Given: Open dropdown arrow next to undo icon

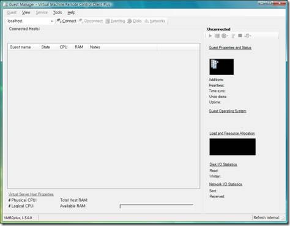Looking at the screenshot, I should click(250, 36).
